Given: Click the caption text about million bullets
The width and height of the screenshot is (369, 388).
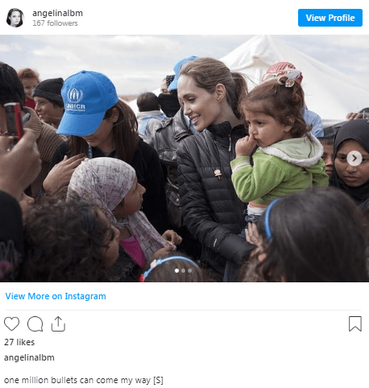Looking at the screenshot, I should click(x=84, y=380).
